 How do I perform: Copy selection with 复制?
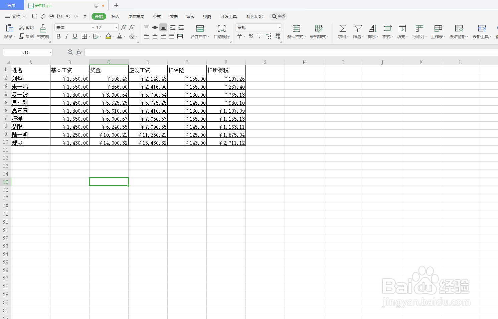click(x=26, y=36)
